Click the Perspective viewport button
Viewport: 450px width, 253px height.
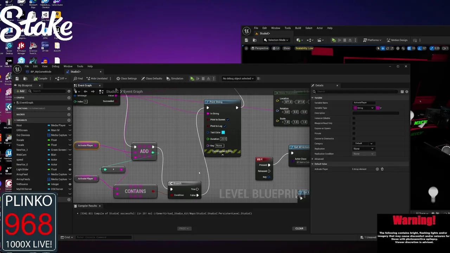tap(259, 48)
